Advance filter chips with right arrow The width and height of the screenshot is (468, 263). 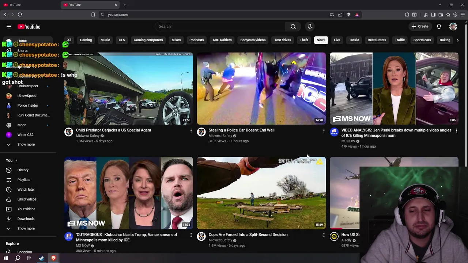tap(457, 40)
